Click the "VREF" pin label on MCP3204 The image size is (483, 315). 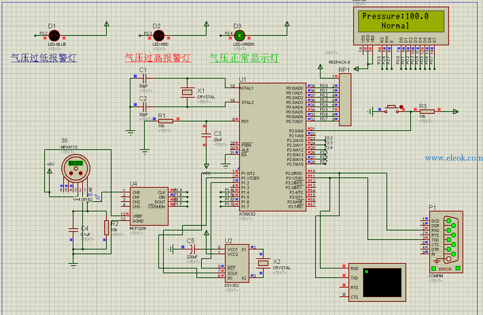pyautogui.click(x=138, y=216)
